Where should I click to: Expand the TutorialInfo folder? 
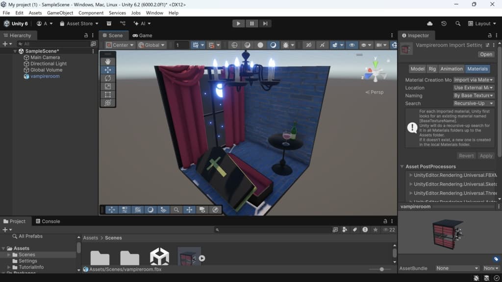pos(9,267)
